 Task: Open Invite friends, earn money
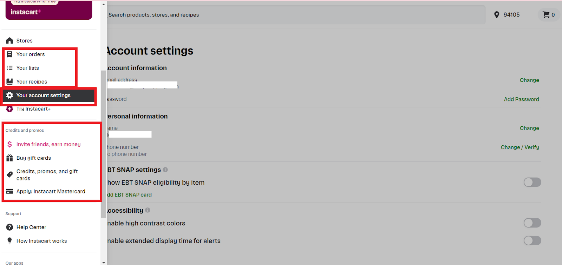coord(49,144)
